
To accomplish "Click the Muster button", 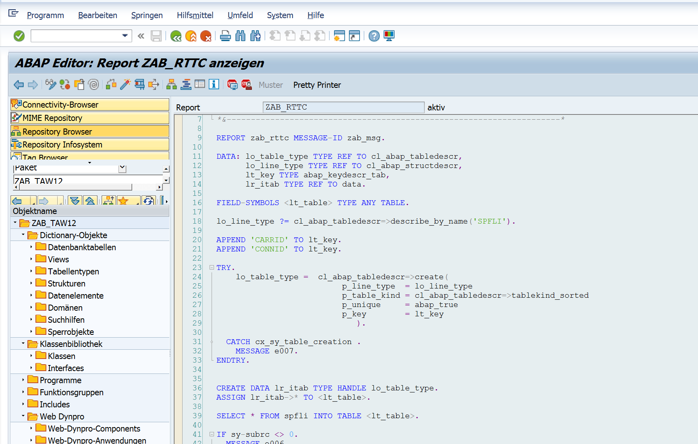I will tap(271, 85).
